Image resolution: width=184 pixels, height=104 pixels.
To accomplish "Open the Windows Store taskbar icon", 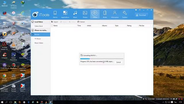I will pyautogui.click(x=24, y=102).
